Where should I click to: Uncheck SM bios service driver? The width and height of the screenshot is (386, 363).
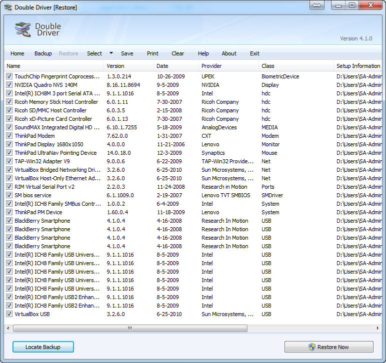click(9, 195)
